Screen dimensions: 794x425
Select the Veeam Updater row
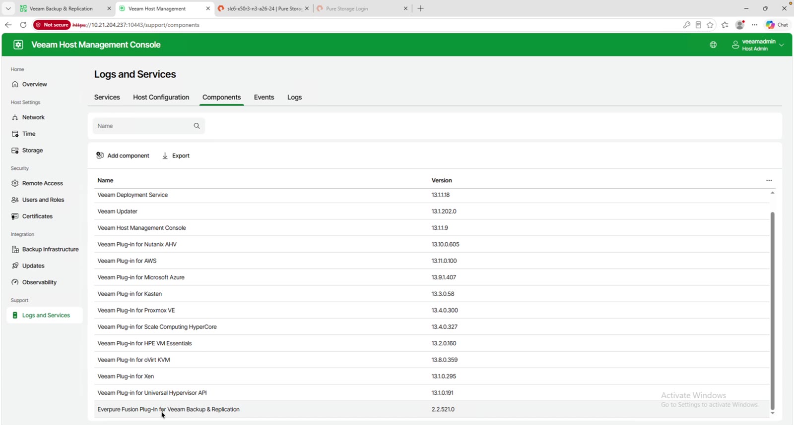click(x=432, y=212)
